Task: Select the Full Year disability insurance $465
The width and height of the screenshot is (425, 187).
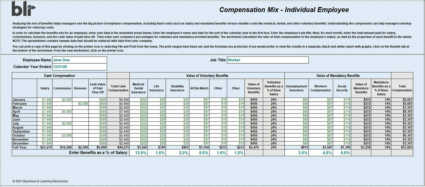Action: 178,147
